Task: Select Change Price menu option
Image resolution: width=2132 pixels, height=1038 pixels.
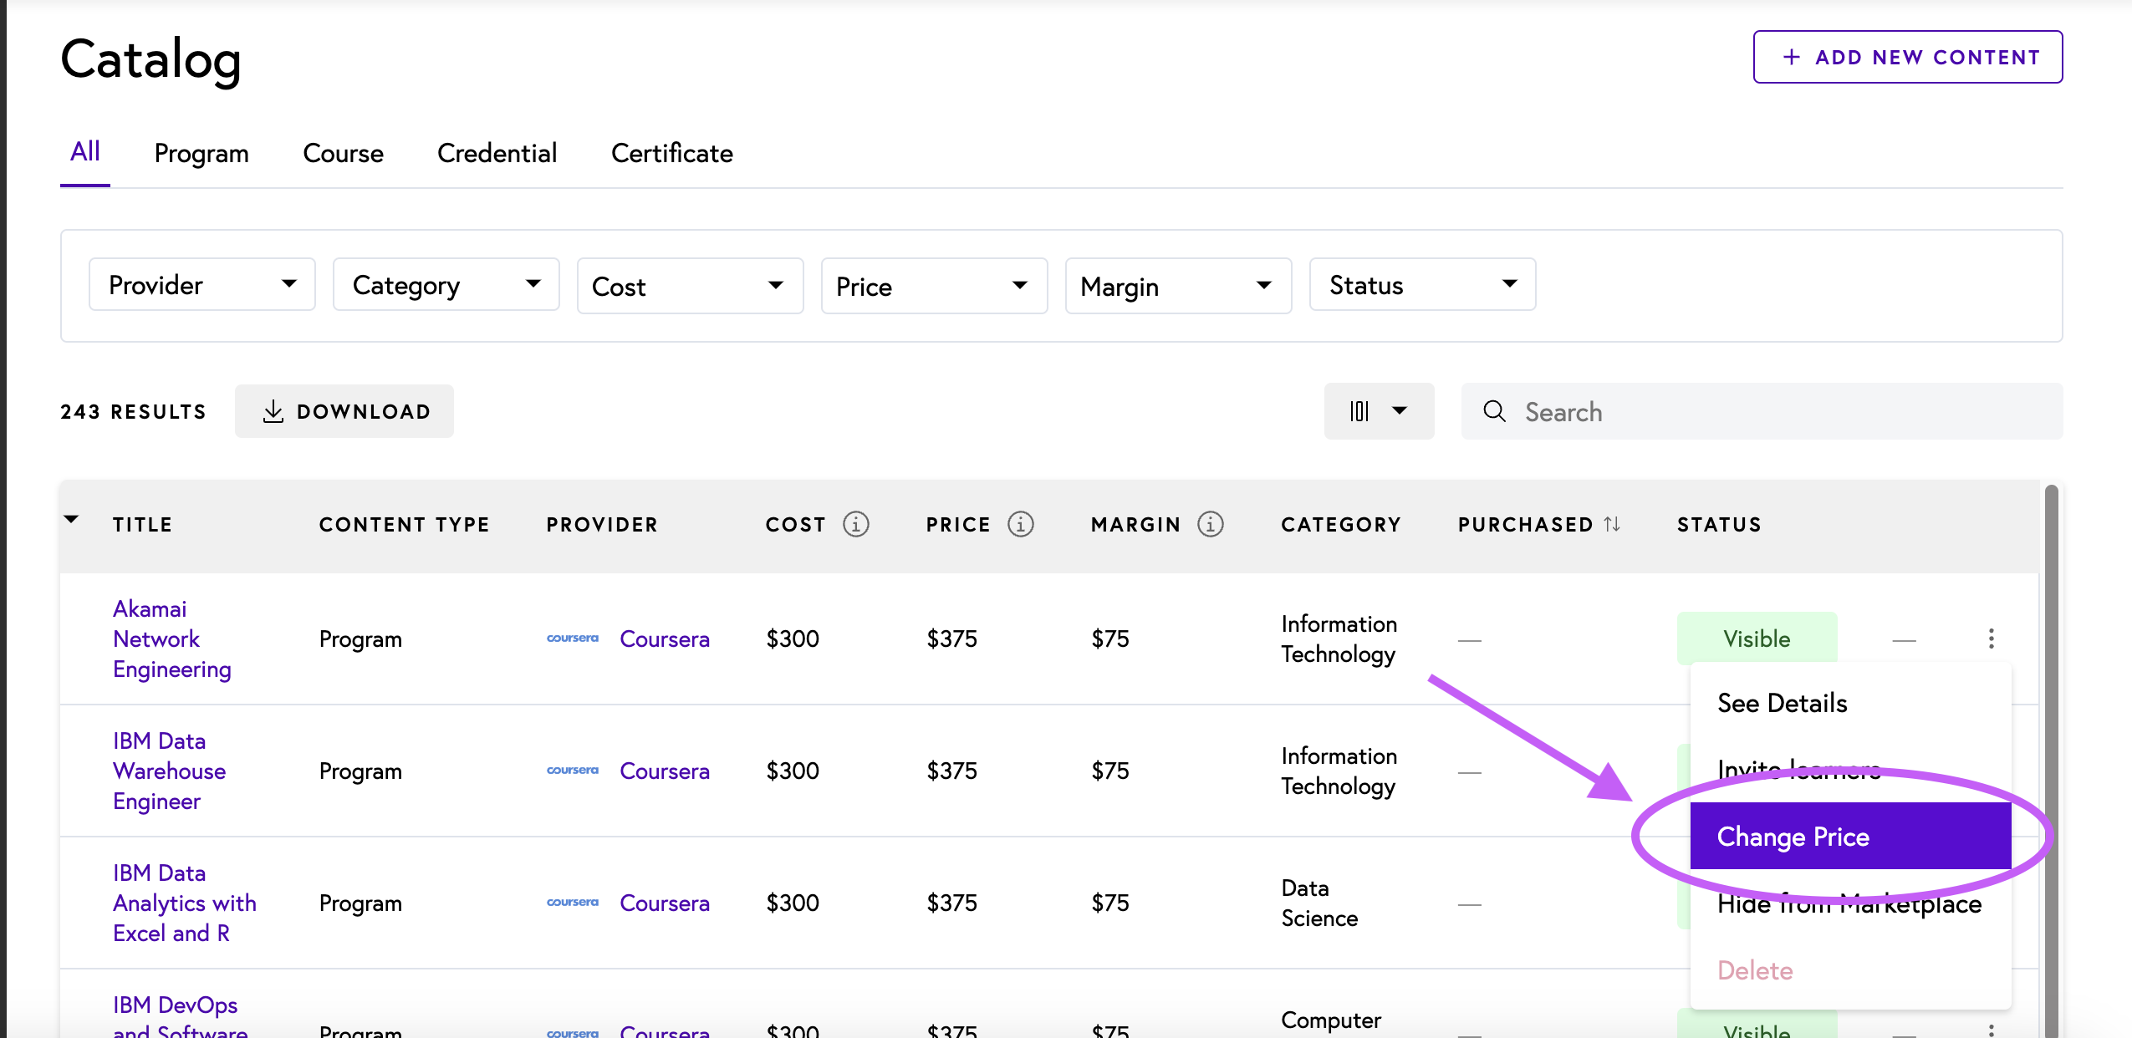Action: click(1850, 837)
